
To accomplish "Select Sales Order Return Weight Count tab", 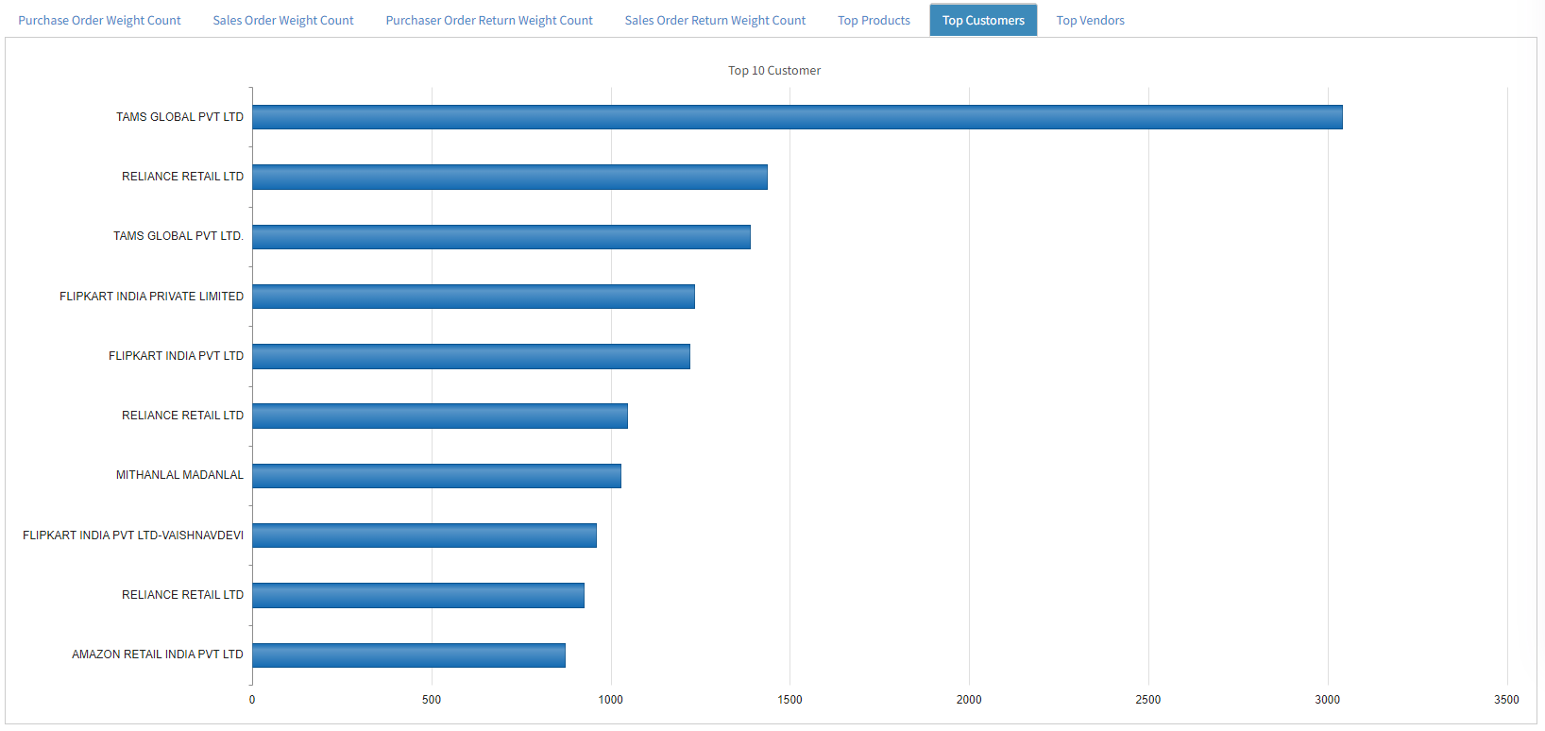I will 715,20.
